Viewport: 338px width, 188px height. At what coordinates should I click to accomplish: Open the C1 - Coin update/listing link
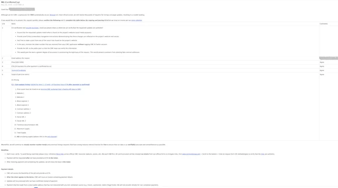[x=51, y=85]
